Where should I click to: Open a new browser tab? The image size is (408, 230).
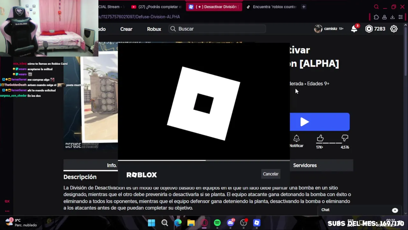[304, 7]
